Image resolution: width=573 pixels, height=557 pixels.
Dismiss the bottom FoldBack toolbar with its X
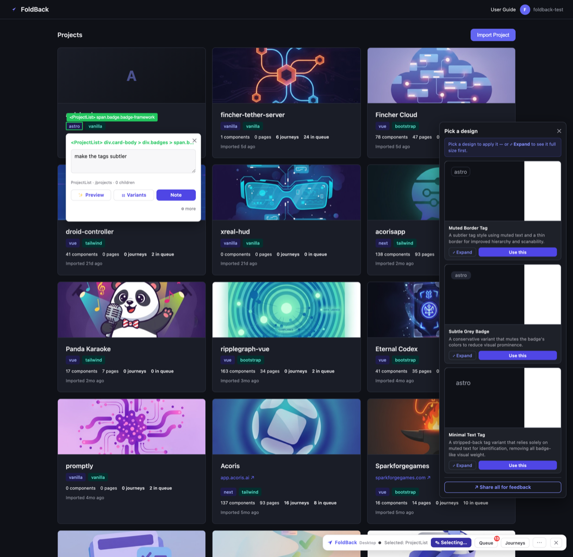pos(556,543)
